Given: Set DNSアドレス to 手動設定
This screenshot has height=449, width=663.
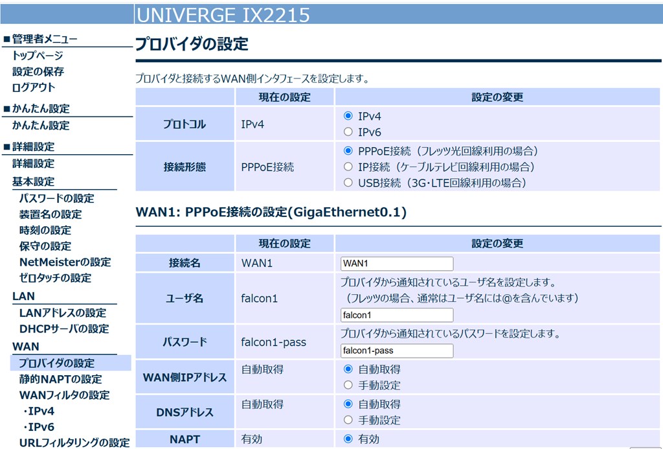Looking at the screenshot, I should (348, 420).
